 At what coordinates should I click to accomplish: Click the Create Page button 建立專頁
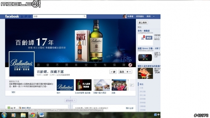pos(143,23)
